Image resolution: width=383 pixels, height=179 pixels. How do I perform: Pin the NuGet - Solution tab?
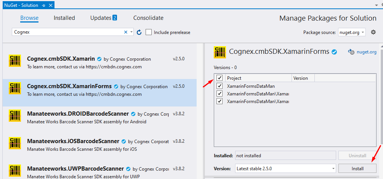coord(44,5)
